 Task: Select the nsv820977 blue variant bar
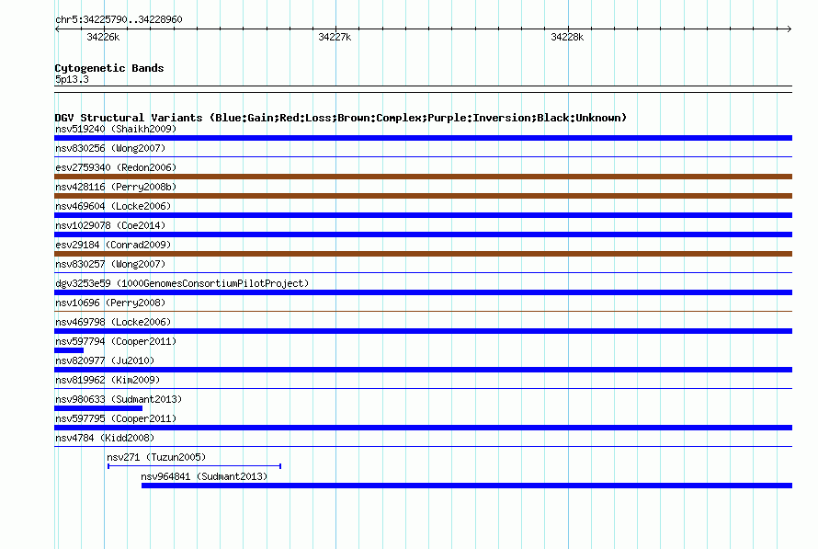(x=423, y=370)
